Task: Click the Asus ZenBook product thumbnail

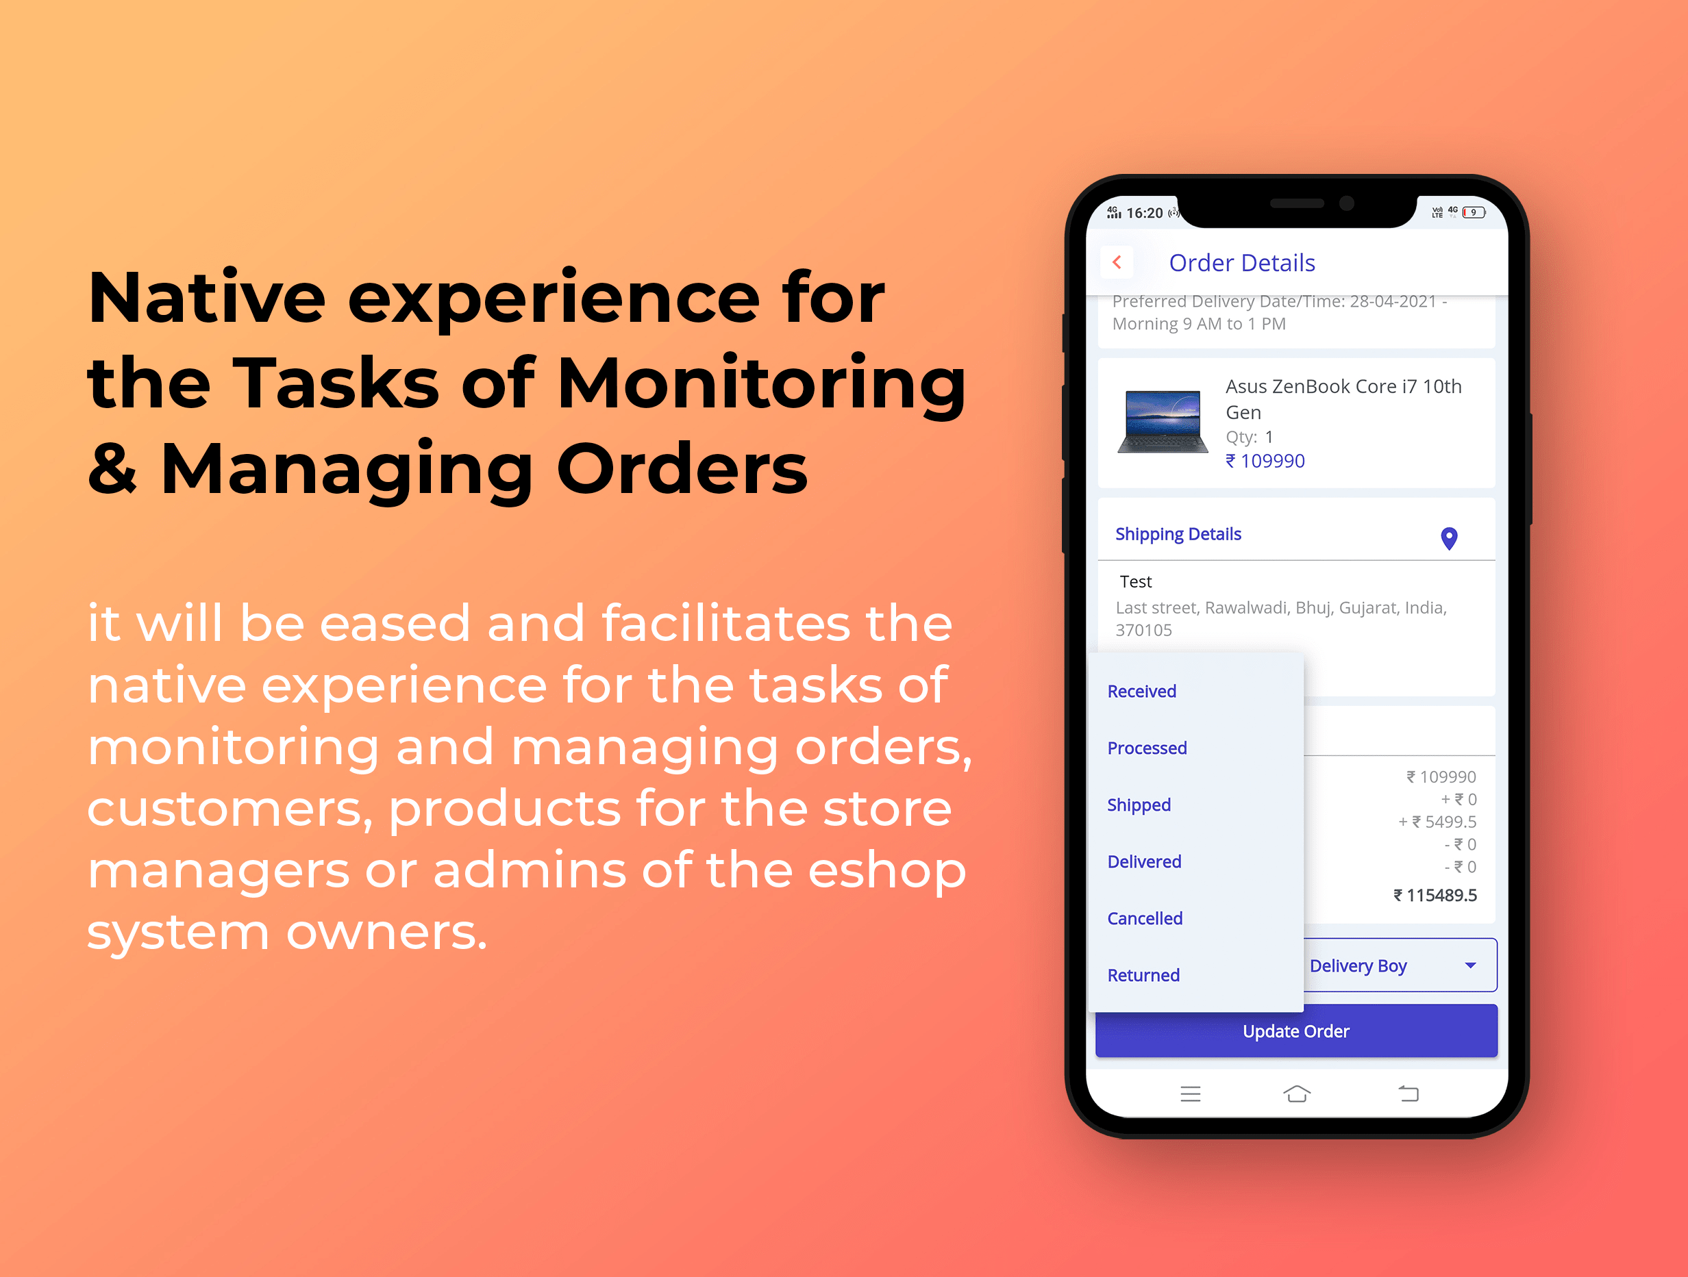Action: [x=1154, y=422]
